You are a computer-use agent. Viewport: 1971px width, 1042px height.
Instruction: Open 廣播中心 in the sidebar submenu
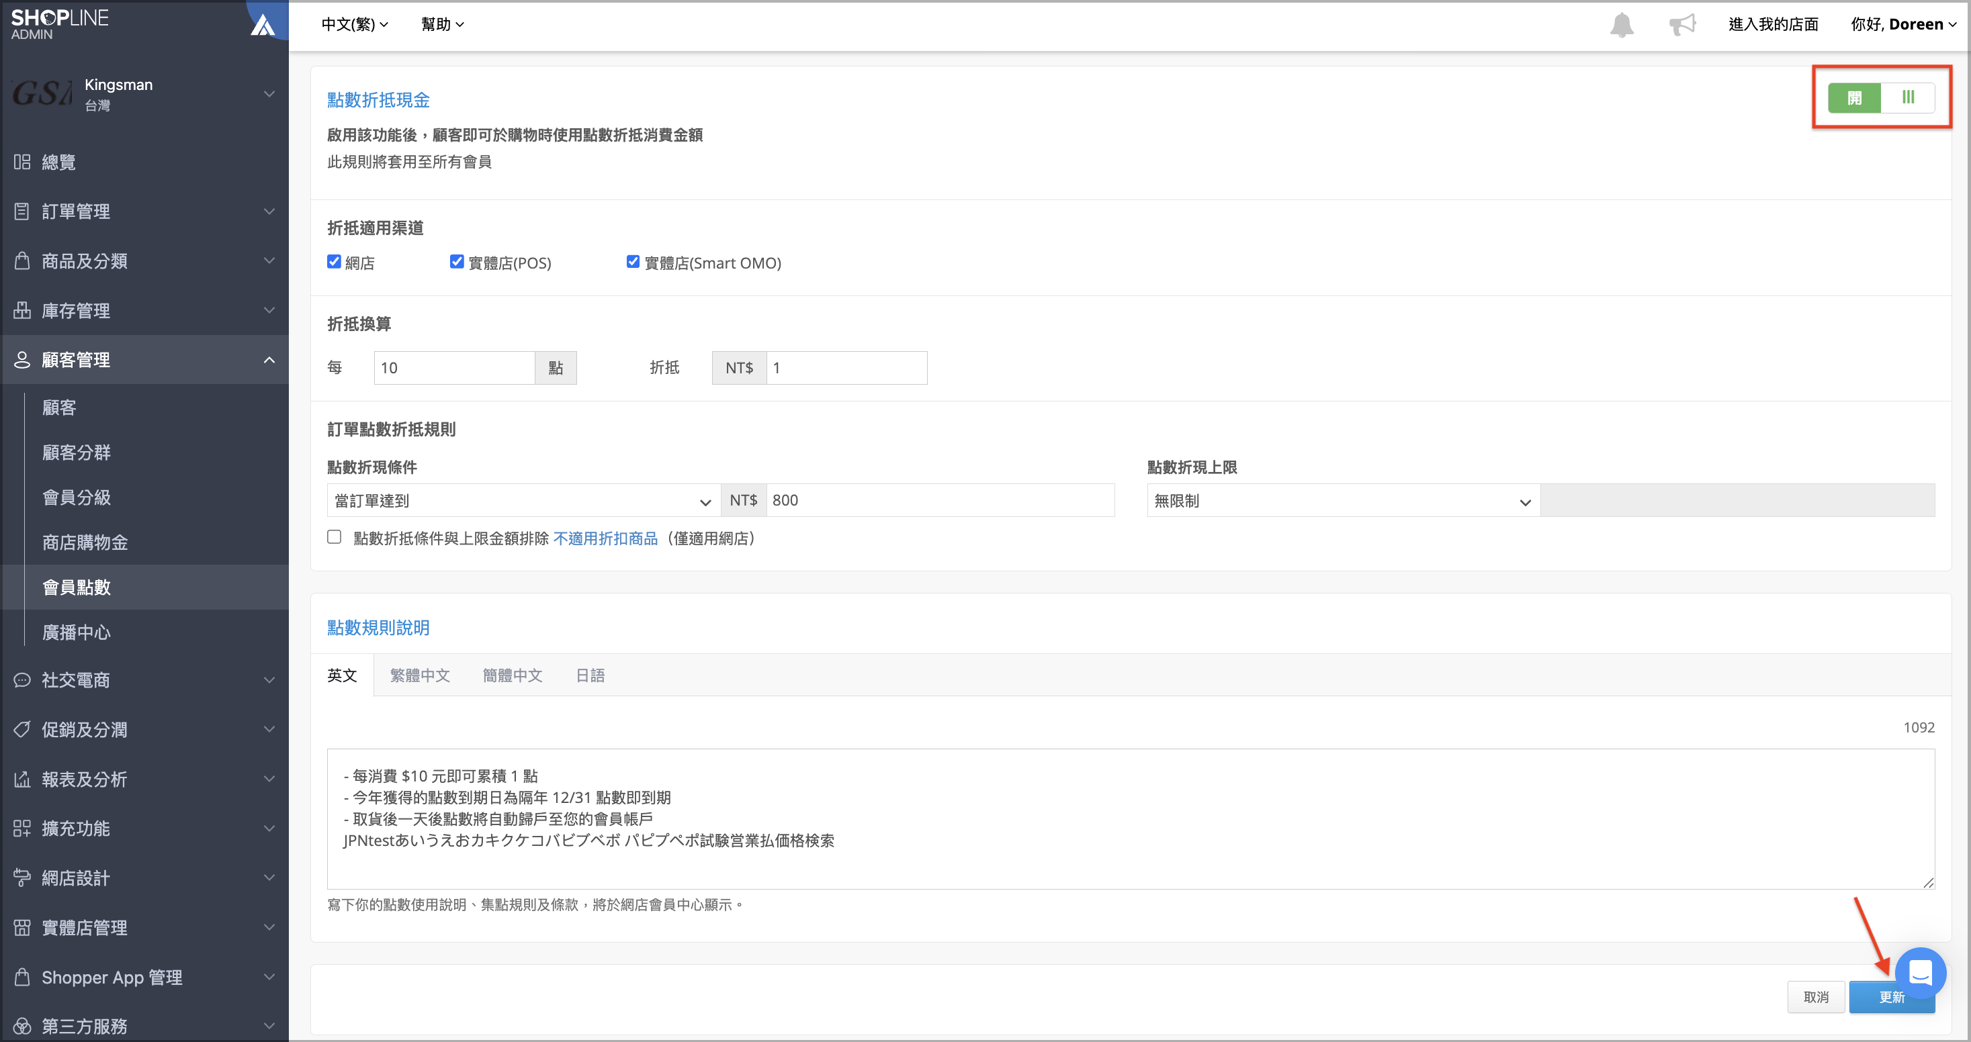77,632
